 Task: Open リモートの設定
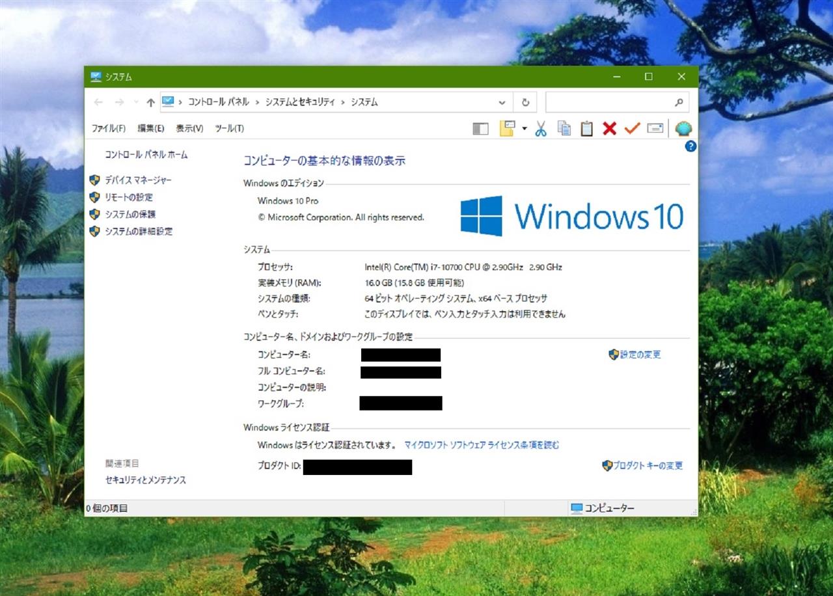129,197
